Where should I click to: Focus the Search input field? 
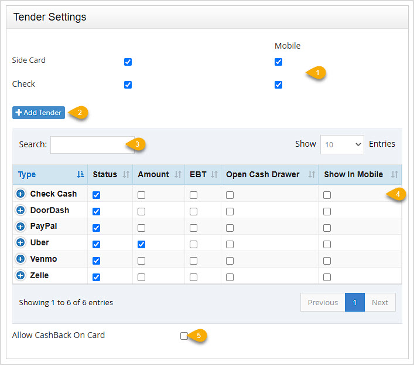point(93,145)
